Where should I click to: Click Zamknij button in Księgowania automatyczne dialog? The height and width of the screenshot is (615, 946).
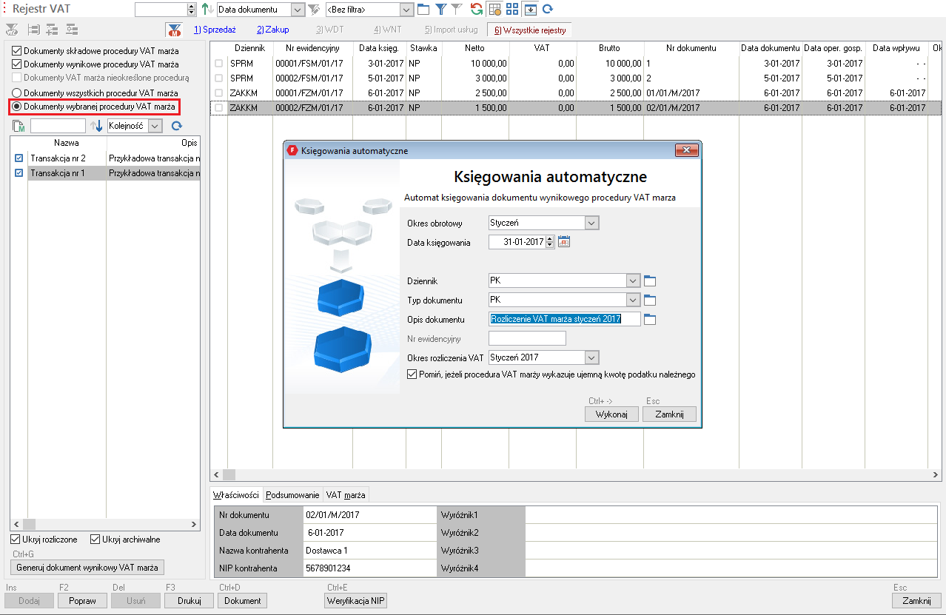pos(670,414)
